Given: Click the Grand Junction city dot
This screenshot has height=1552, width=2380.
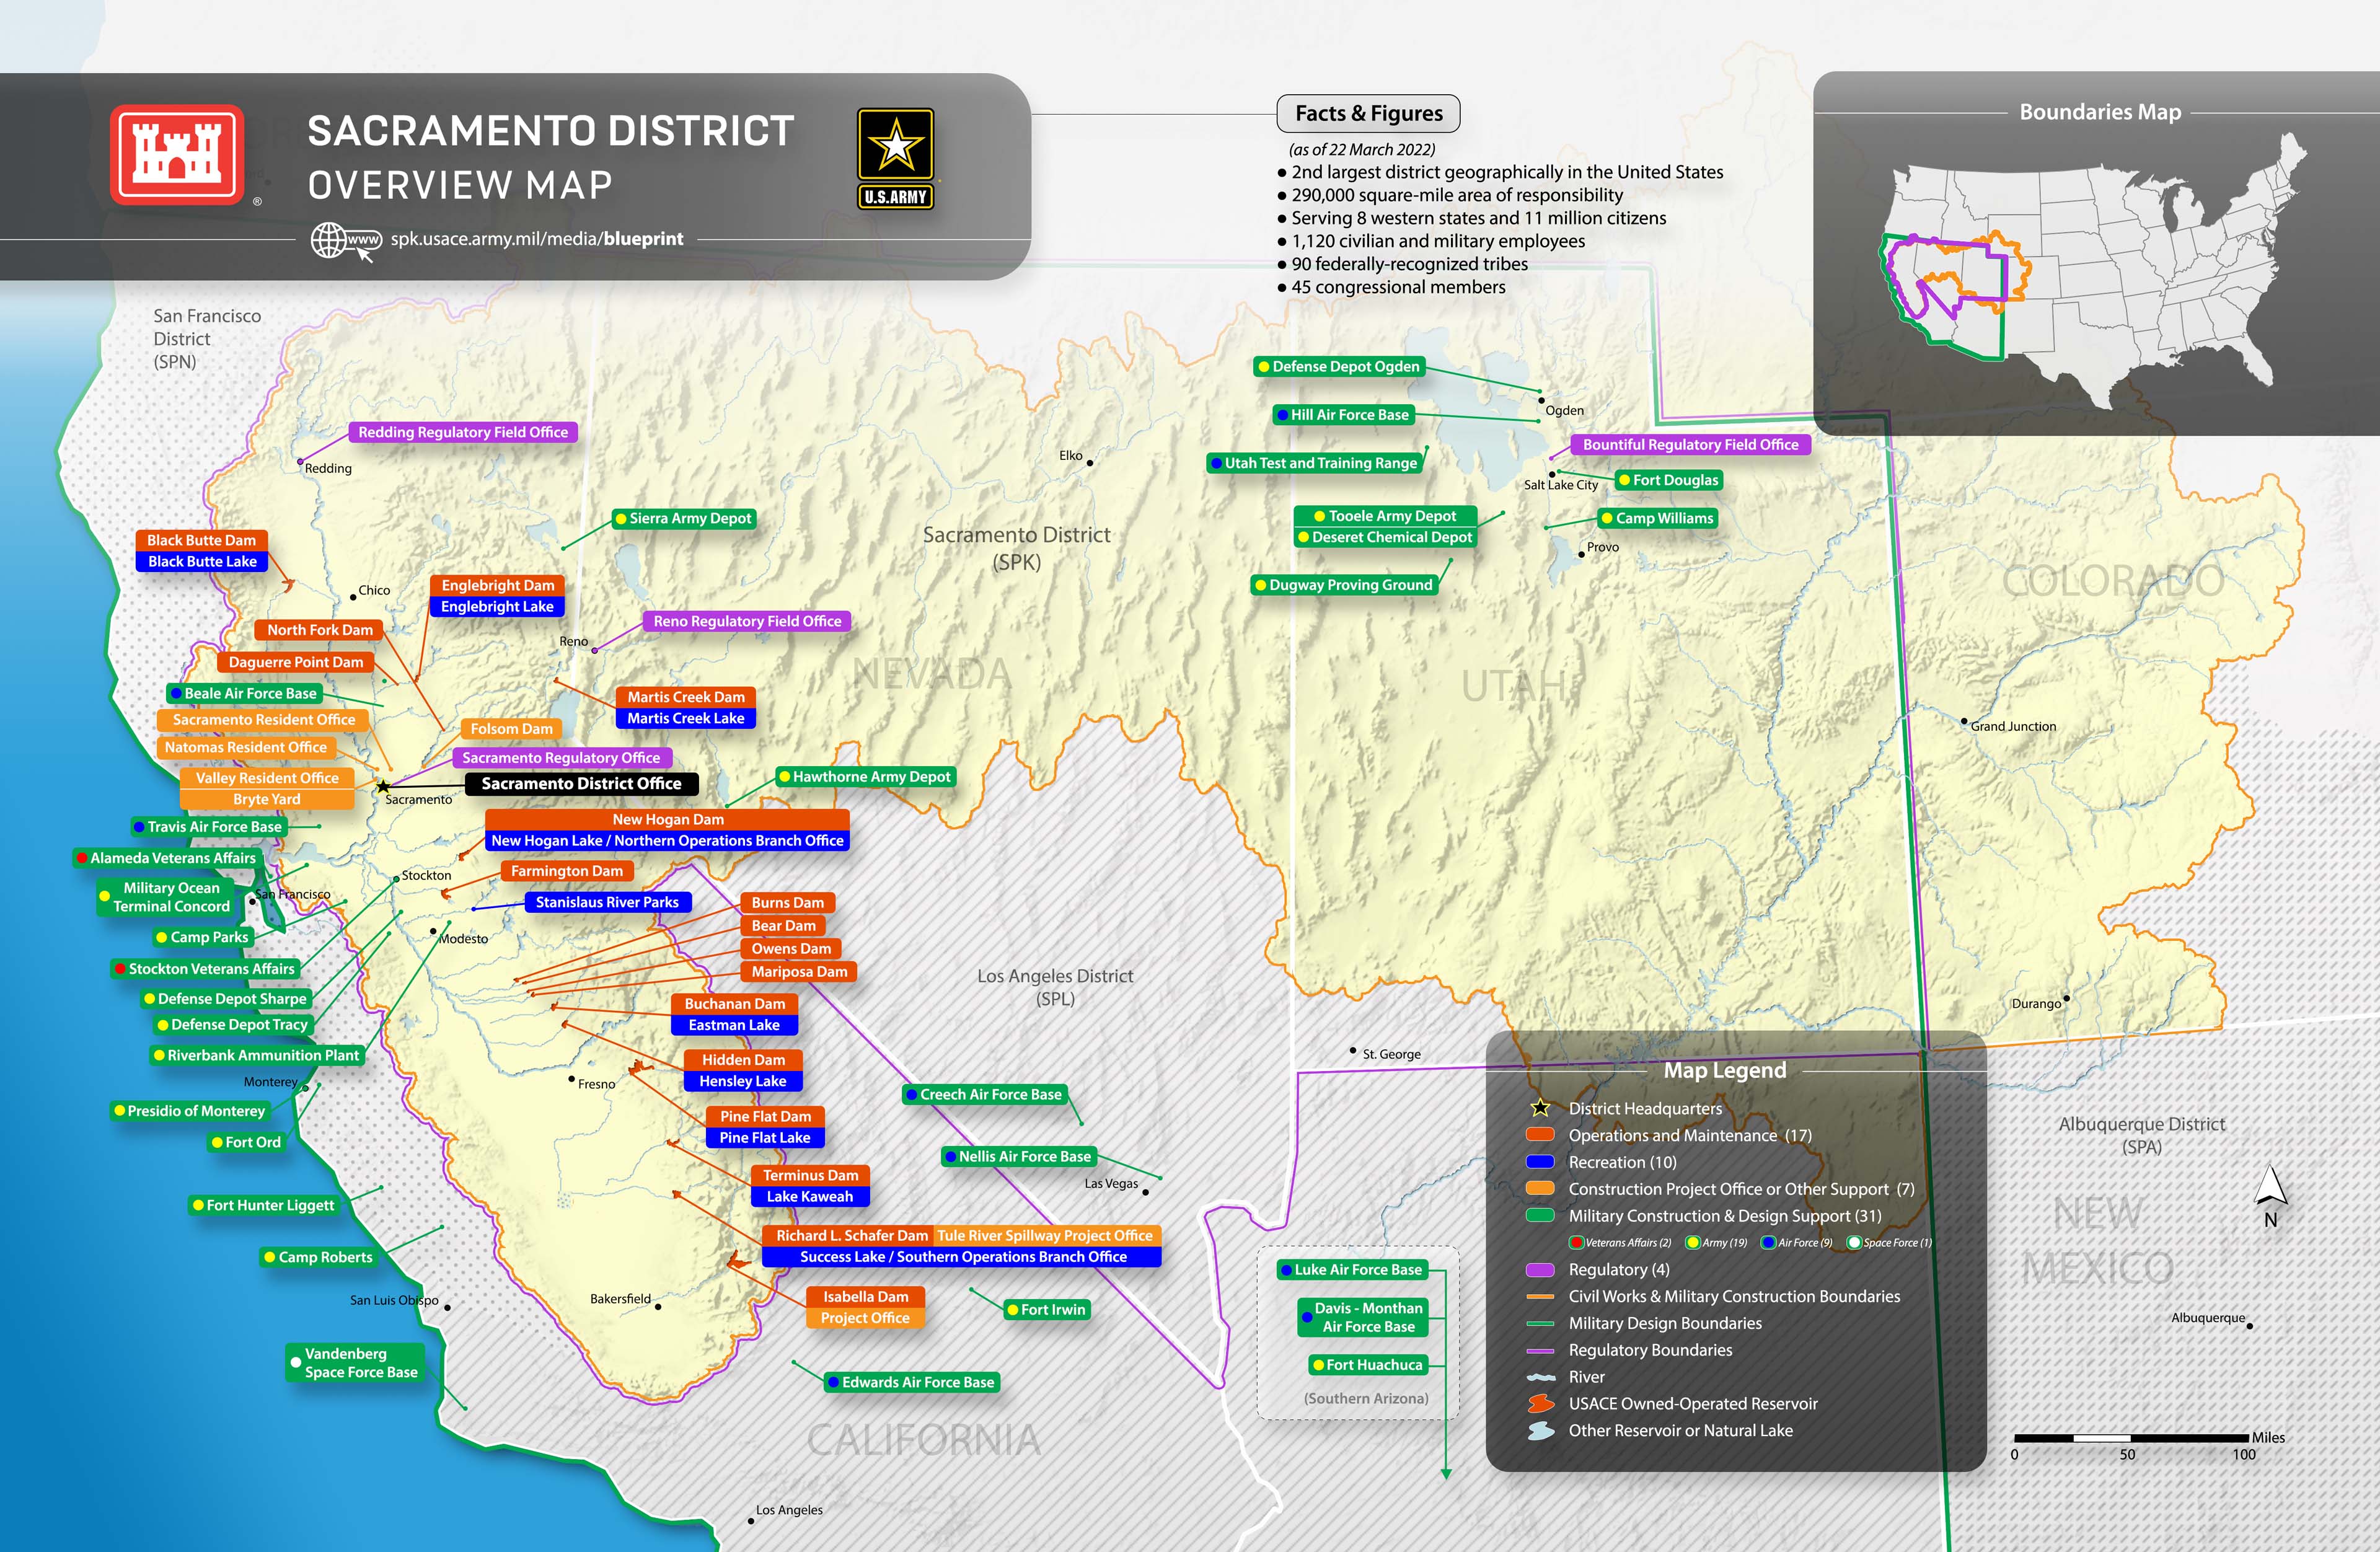Looking at the screenshot, I should coord(1964,721).
